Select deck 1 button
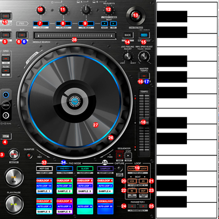 pos(6,95)
